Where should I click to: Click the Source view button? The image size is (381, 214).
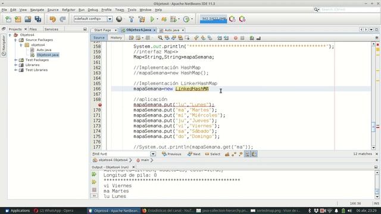(99, 37)
